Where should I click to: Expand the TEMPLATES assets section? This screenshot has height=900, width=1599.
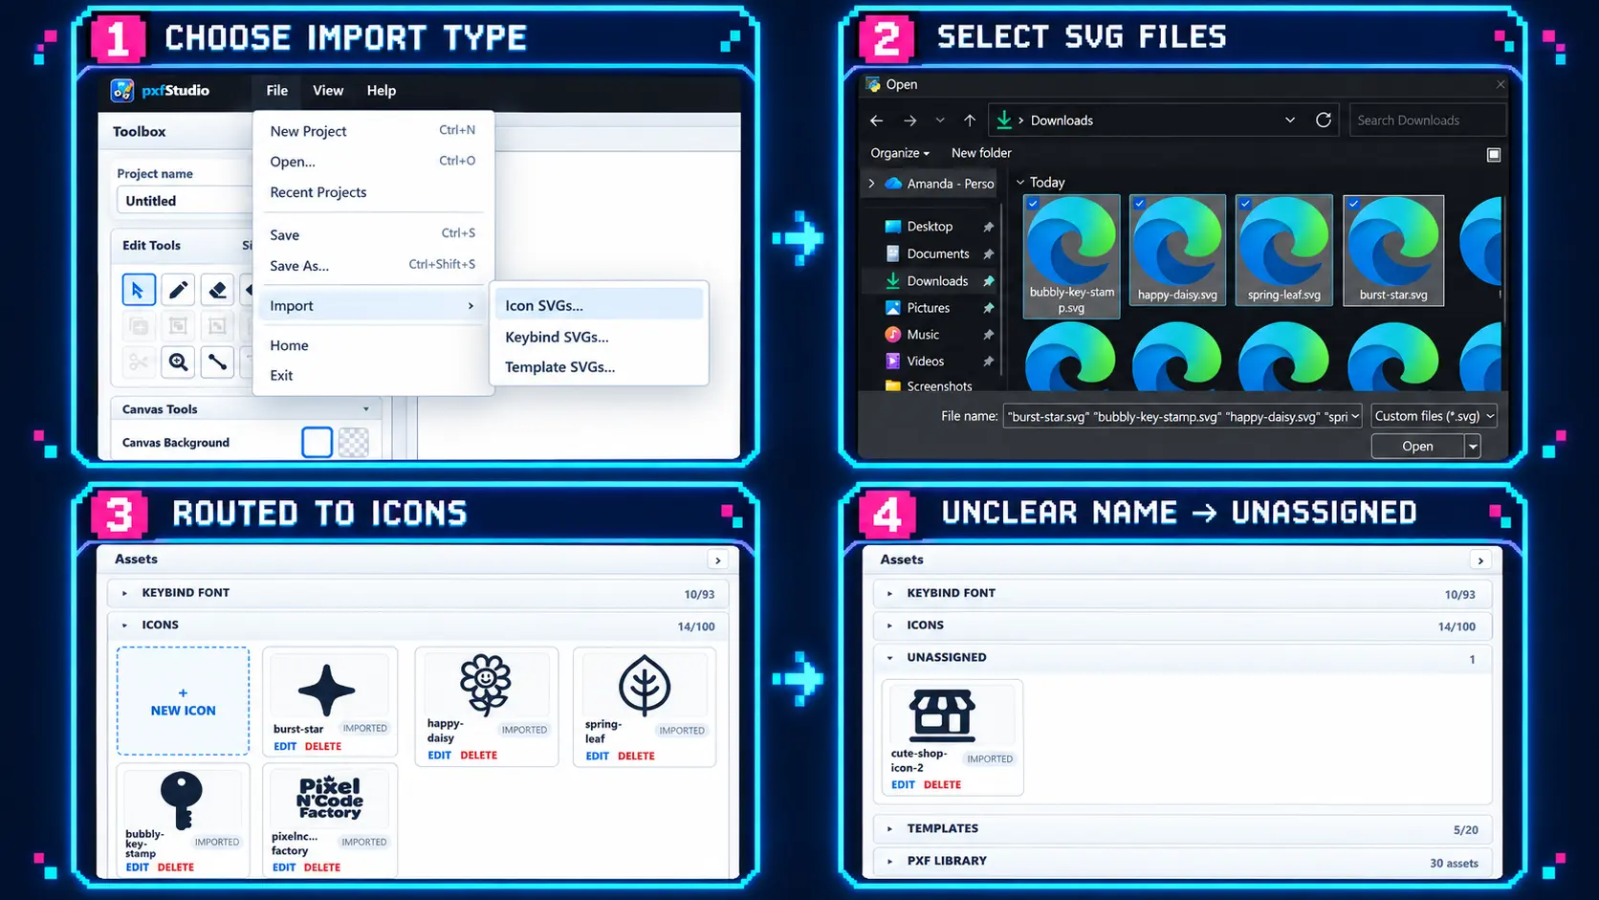click(x=889, y=829)
